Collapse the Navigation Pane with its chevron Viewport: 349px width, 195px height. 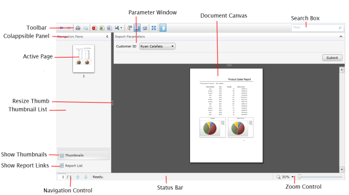coord(107,37)
